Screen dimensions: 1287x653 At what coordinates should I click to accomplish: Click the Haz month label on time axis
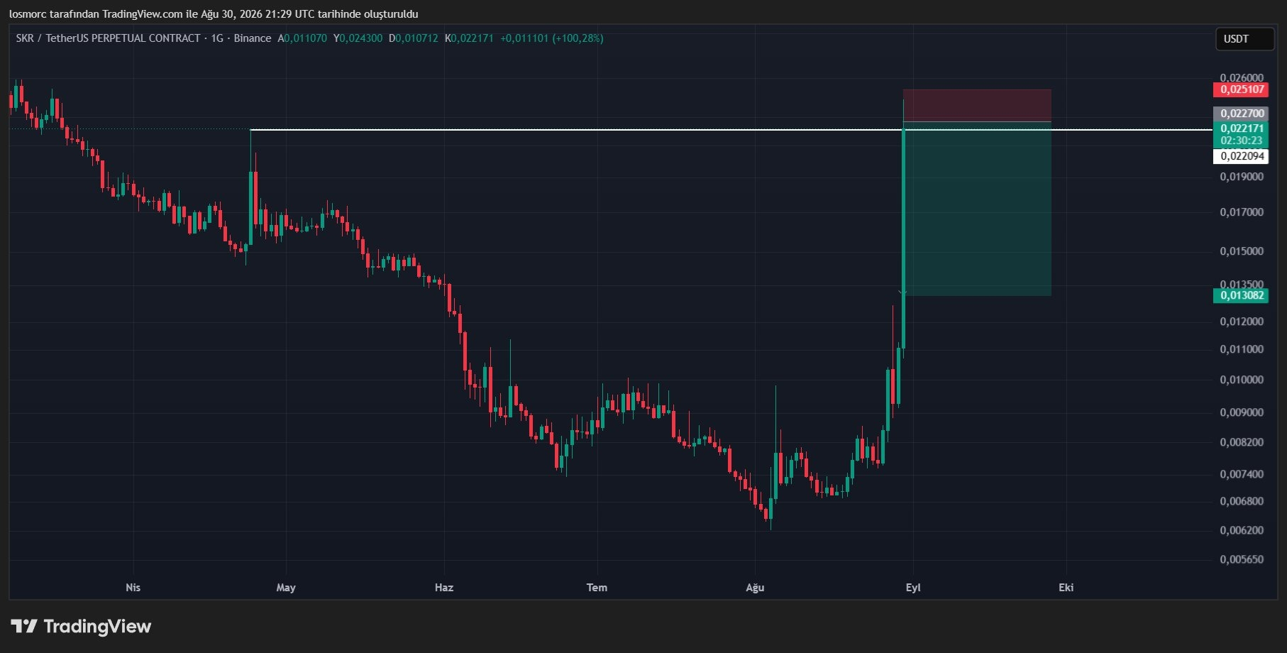[444, 588]
